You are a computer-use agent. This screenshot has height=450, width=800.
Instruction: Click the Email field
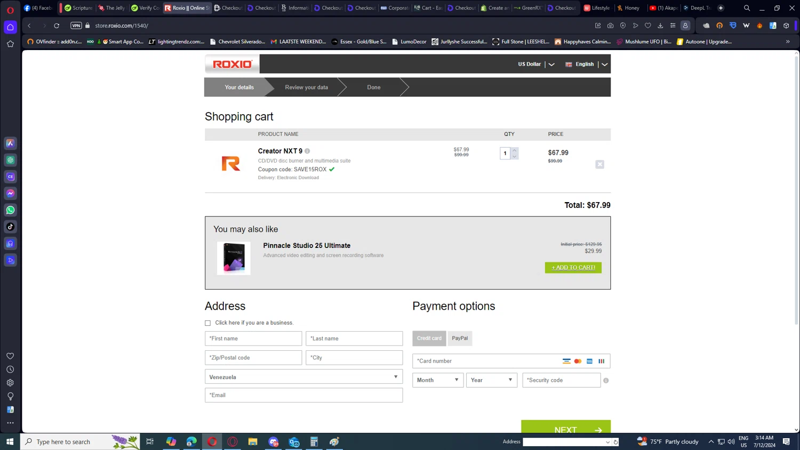pyautogui.click(x=303, y=395)
